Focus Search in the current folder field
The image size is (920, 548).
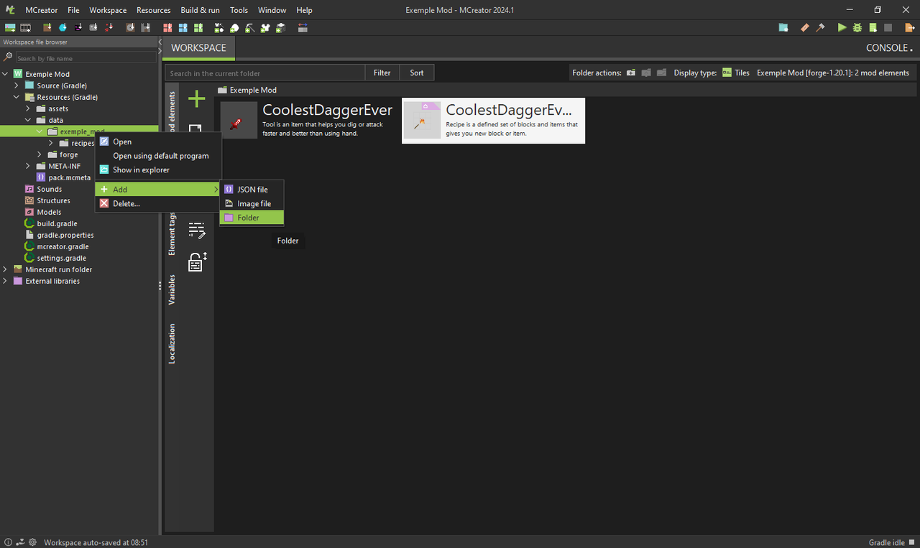265,73
